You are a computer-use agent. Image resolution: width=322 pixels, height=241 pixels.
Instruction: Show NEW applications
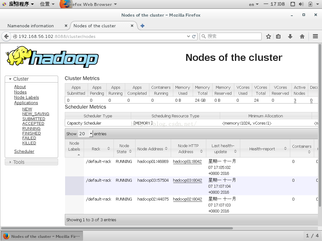coord(27,109)
